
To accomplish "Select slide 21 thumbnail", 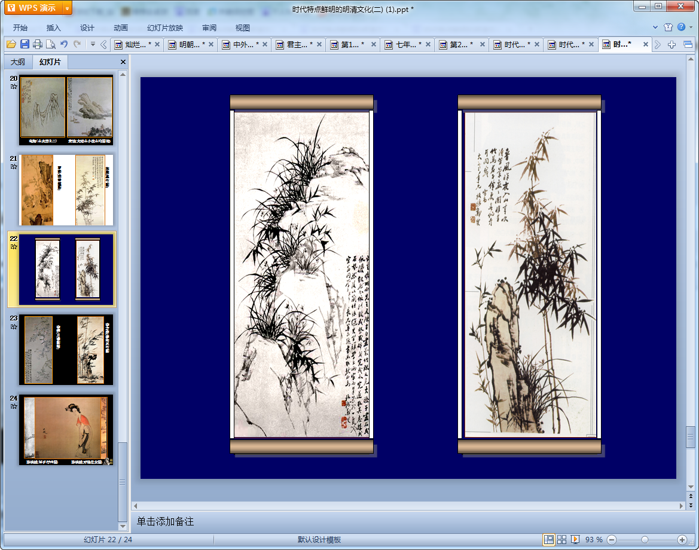I will pos(66,190).
